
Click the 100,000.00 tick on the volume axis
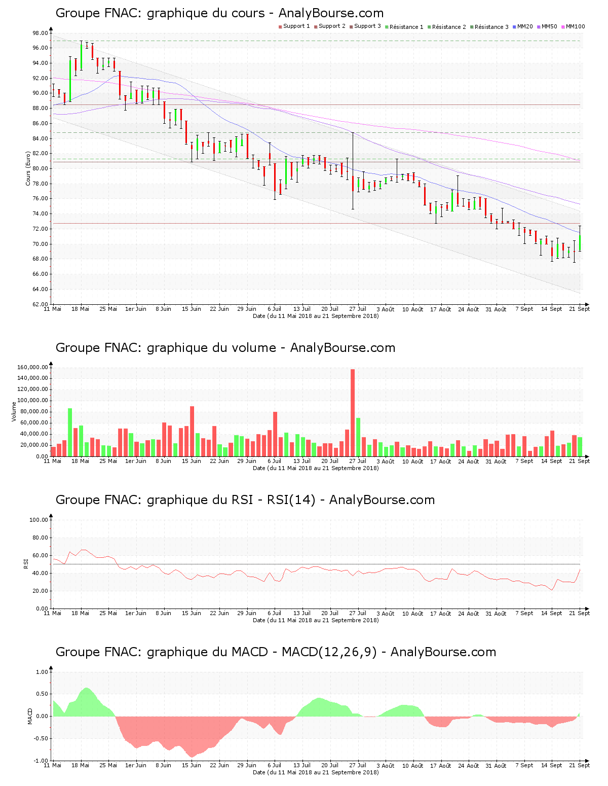32,401
